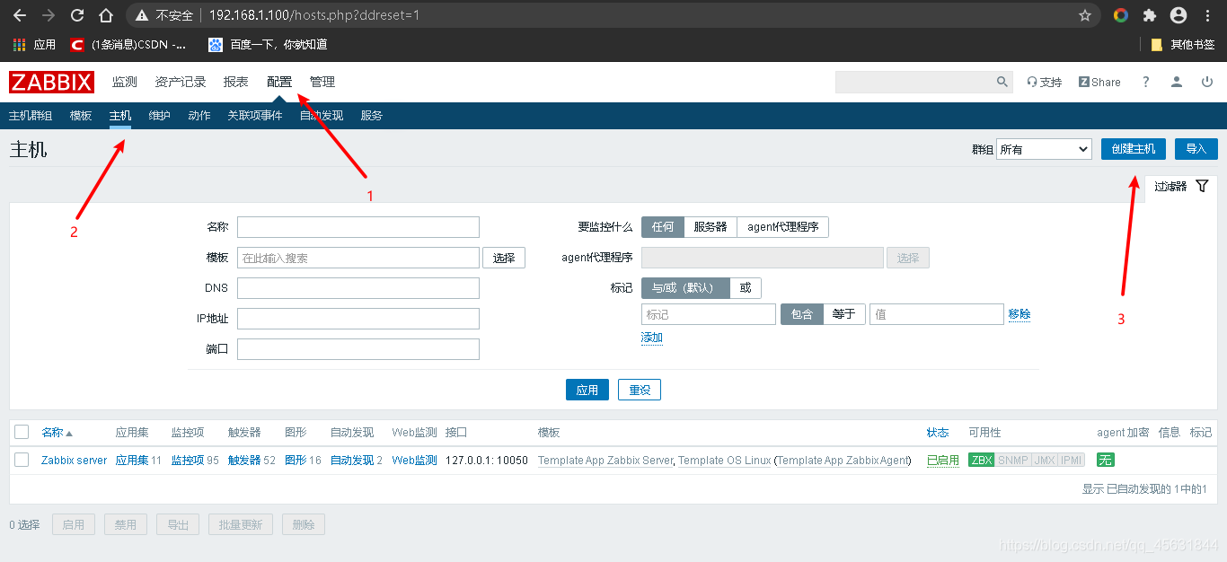Open 监控项 link for Zabbix server
Image resolution: width=1227 pixels, height=562 pixels.
(x=188, y=460)
